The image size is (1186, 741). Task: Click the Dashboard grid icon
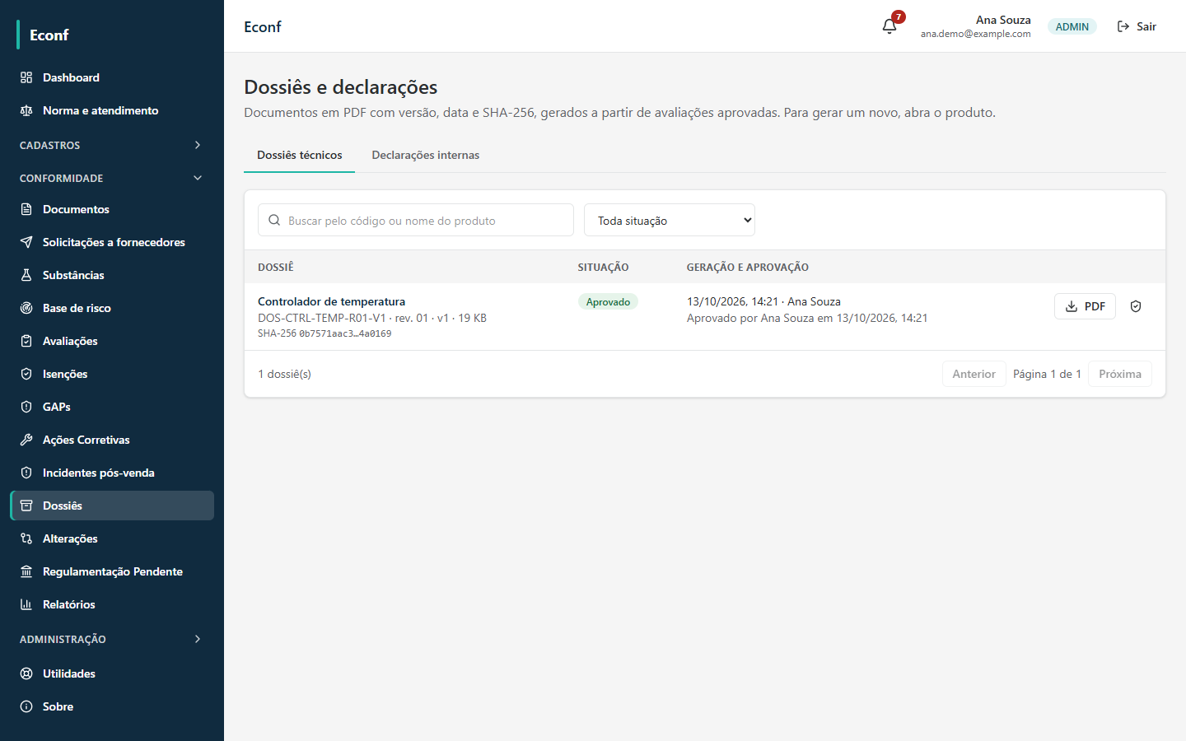click(x=26, y=77)
